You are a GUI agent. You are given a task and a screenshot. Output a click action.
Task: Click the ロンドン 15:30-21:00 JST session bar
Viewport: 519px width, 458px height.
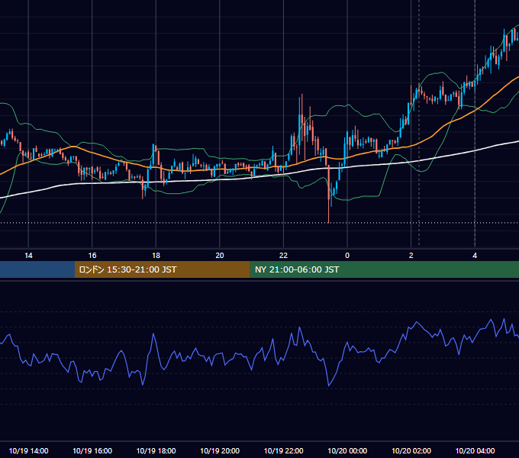[x=162, y=269]
